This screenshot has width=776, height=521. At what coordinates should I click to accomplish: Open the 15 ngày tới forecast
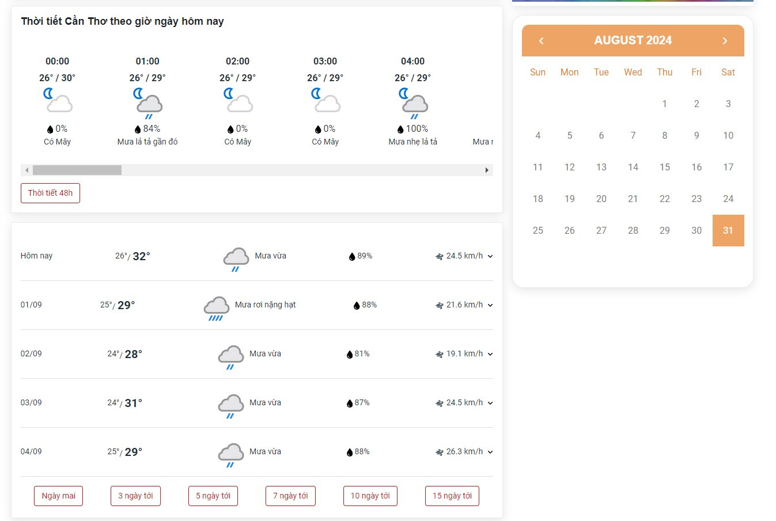(x=452, y=496)
